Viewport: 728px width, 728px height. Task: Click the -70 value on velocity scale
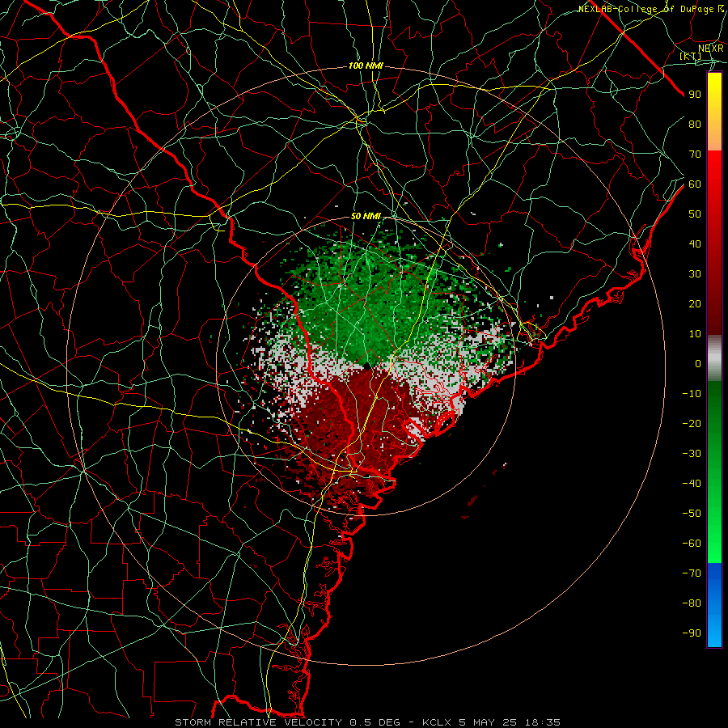692,573
